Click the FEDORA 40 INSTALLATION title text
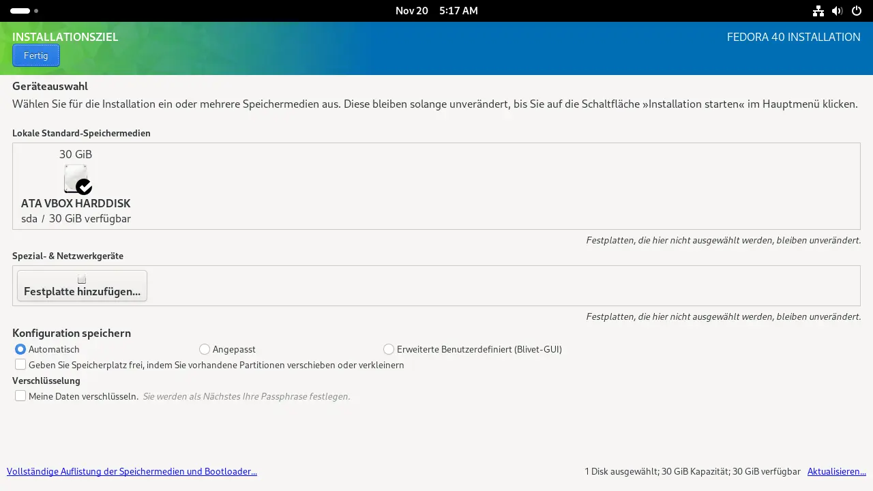 [793, 38]
